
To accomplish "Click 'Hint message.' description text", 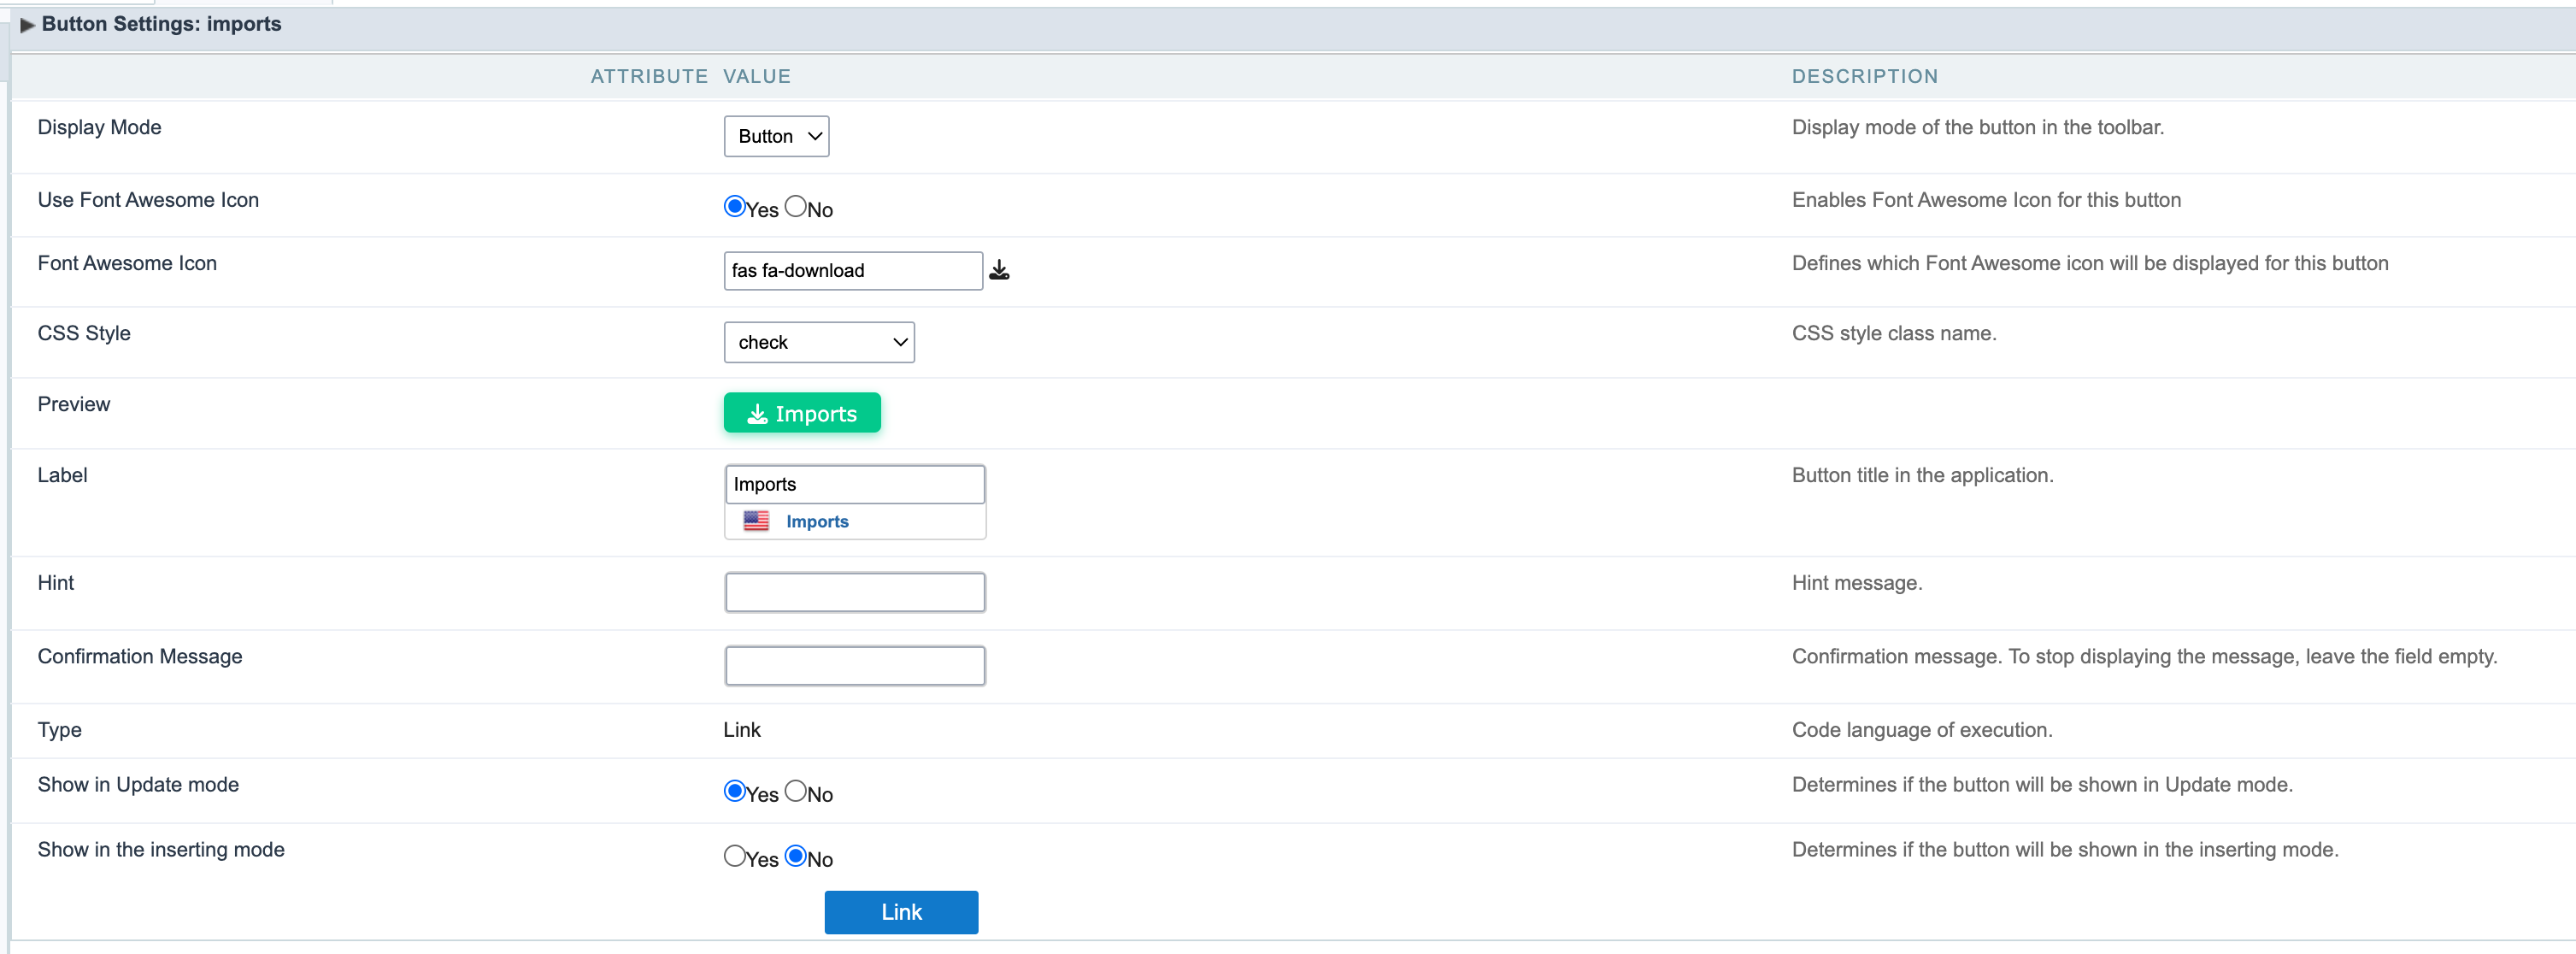I will coord(1857,583).
